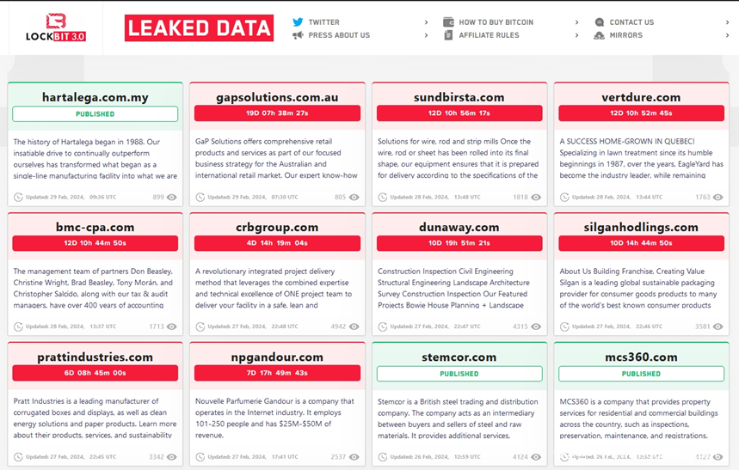
Task: Open the vertdure.com card title
Action: point(641,97)
